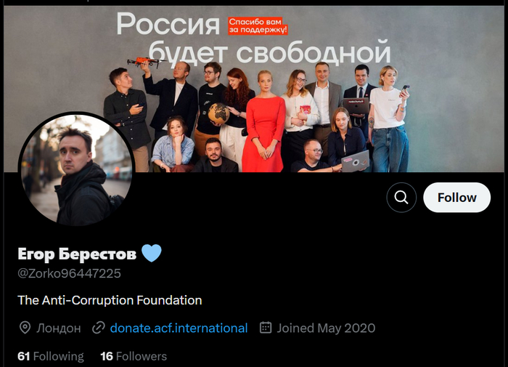Click the @Zorko96447225 handle
508x367 pixels.
point(70,273)
